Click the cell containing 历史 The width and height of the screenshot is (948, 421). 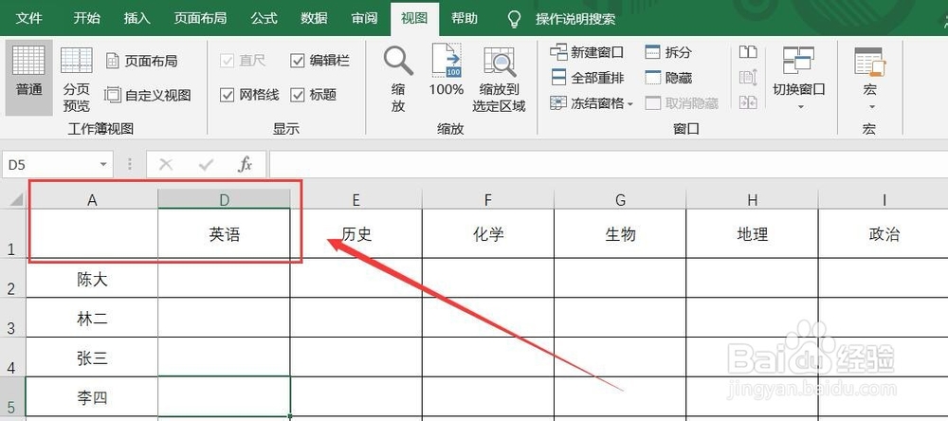(356, 233)
